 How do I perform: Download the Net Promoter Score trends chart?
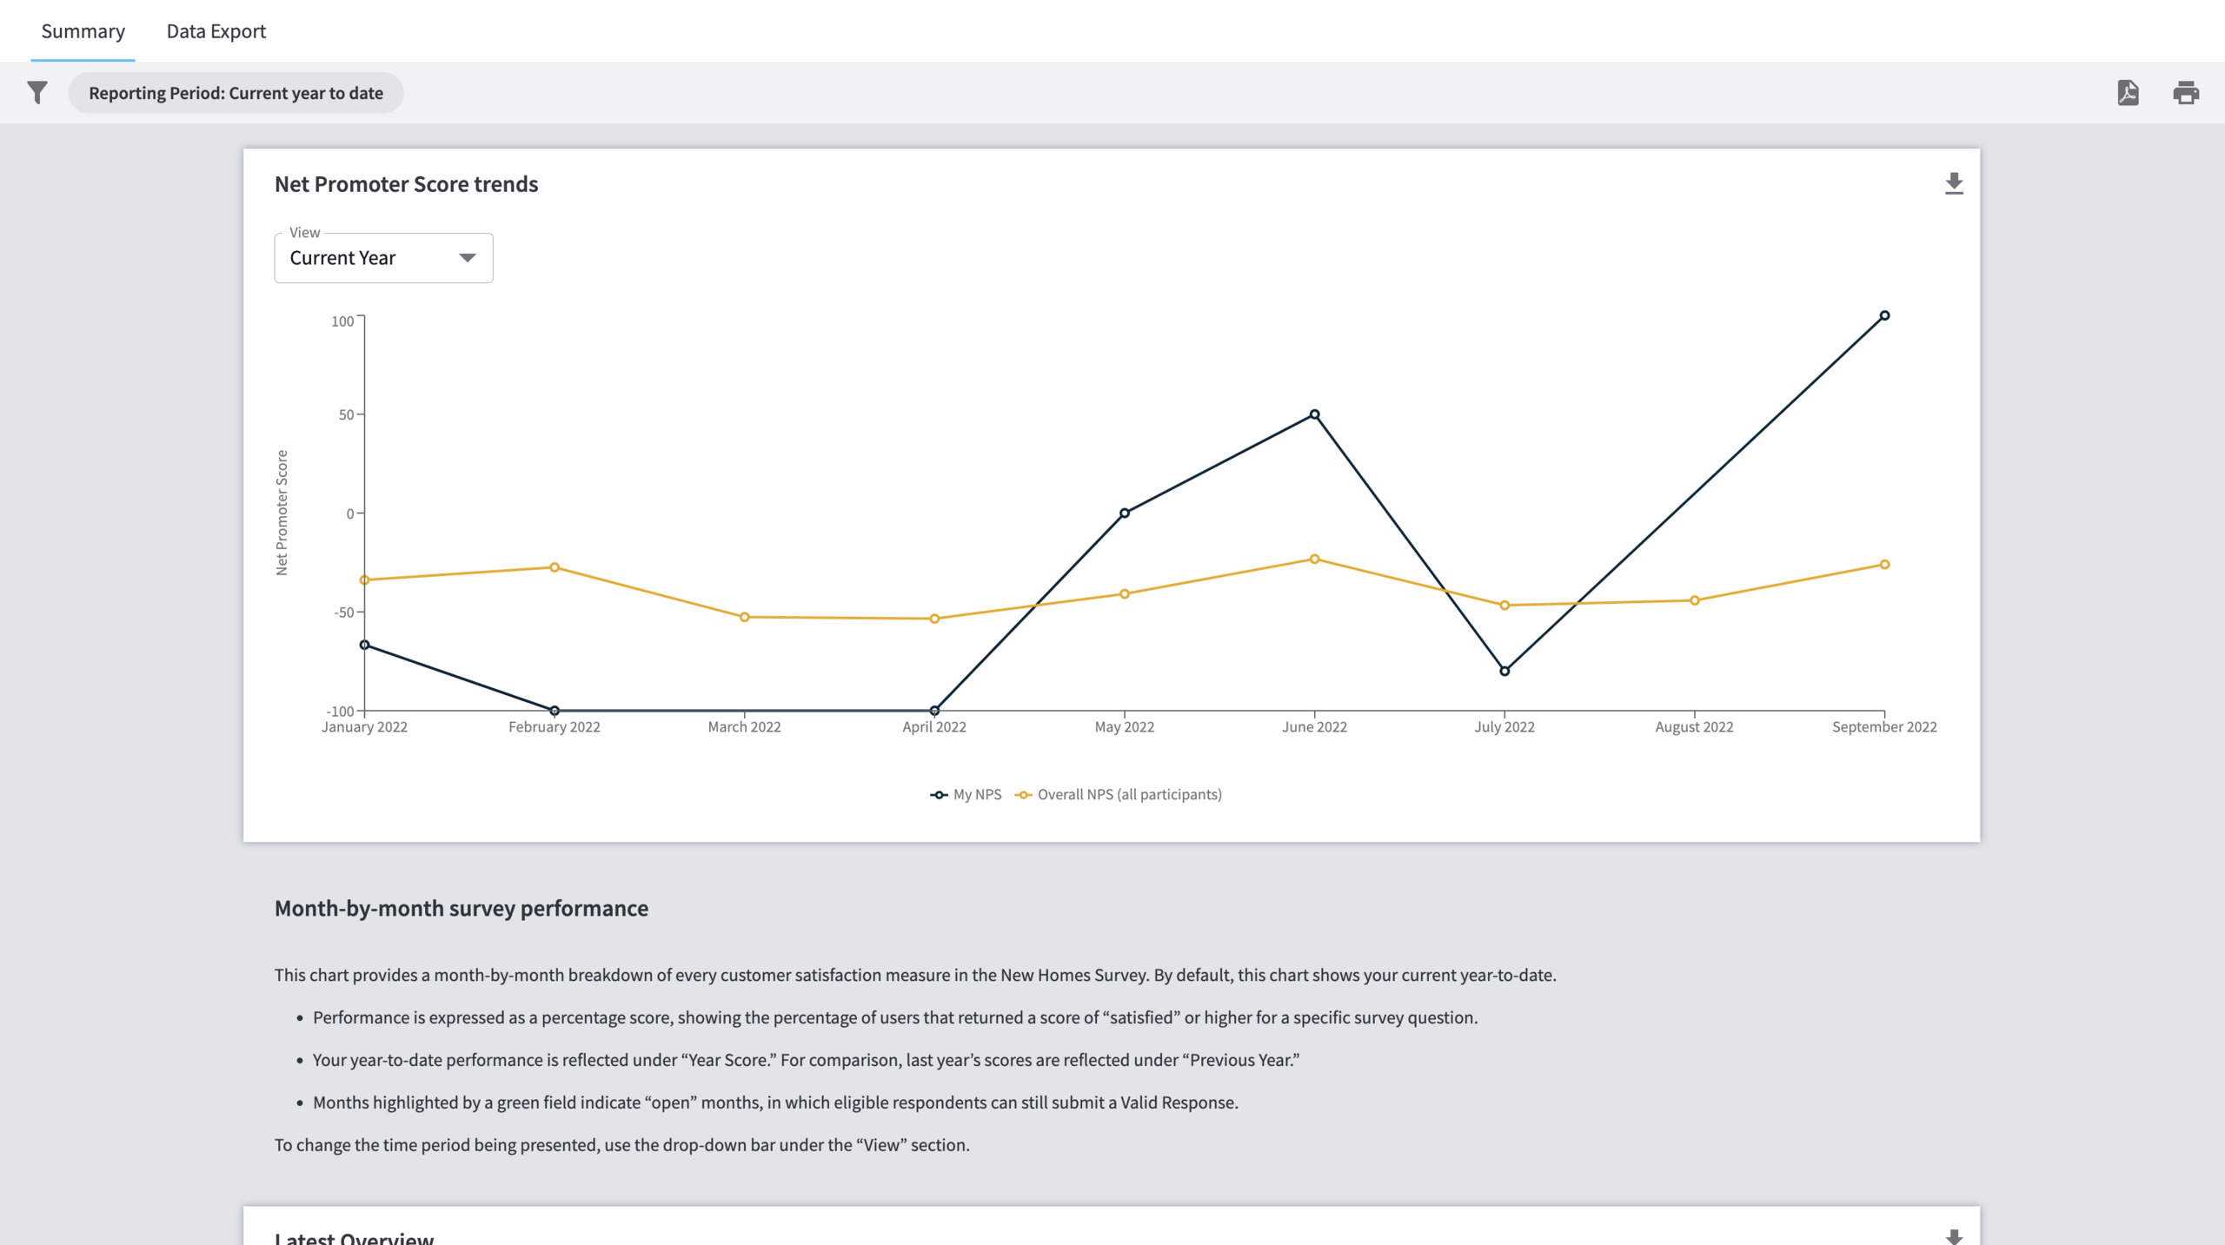[1955, 183]
